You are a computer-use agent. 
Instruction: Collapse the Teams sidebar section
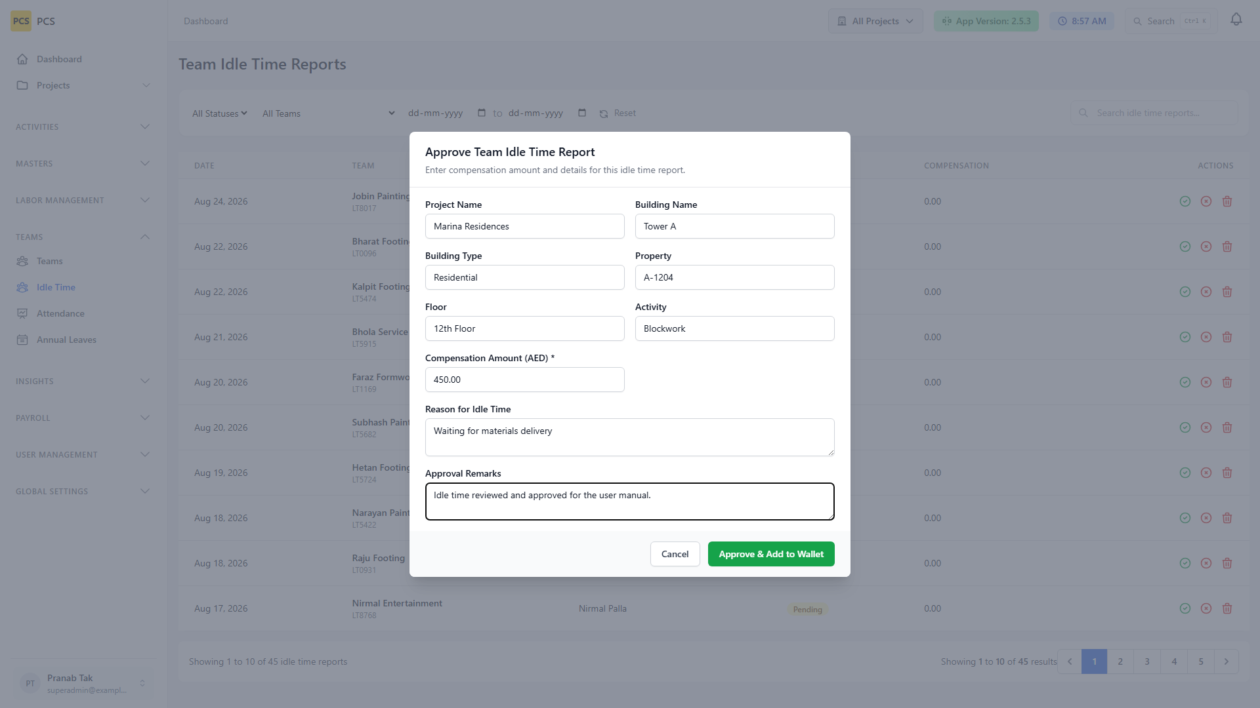83,237
